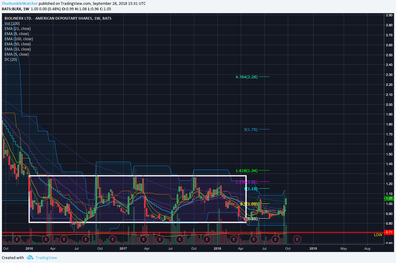Click the 1(1.15) cyan Fibonacci label
The height and width of the screenshot is (263, 396).
tap(250, 189)
